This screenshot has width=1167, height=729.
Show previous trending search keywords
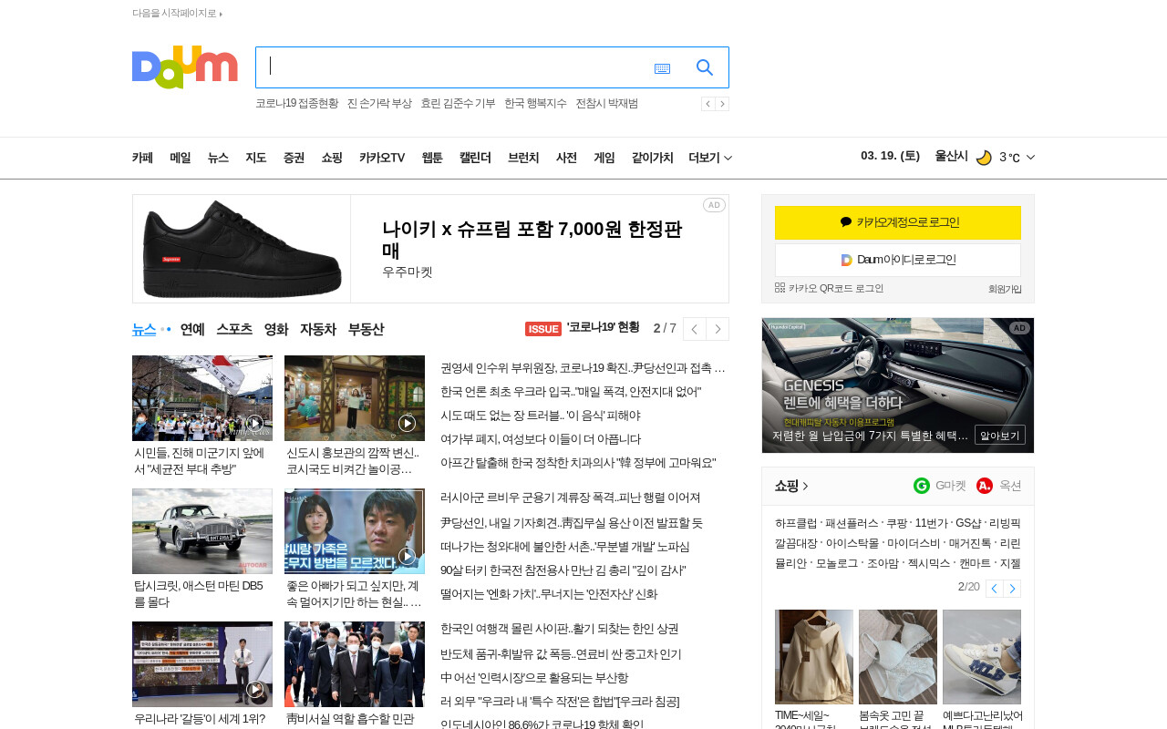(707, 104)
